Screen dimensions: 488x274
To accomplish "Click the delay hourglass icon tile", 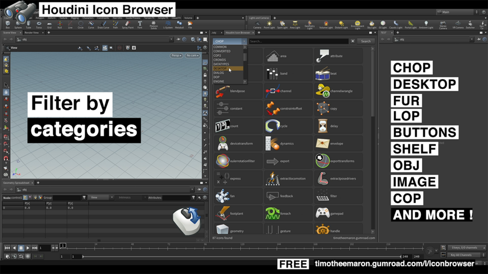I will point(338,126).
